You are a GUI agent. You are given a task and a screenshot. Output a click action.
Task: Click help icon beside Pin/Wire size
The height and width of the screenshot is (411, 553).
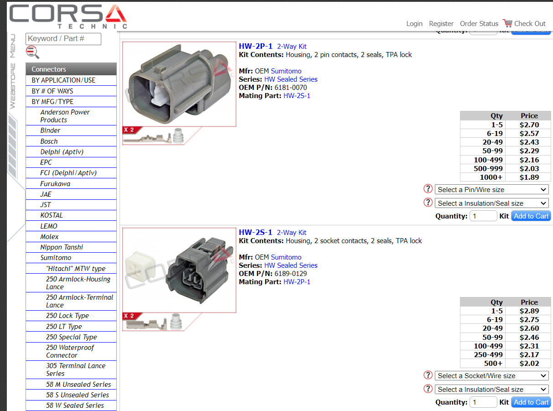click(428, 189)
